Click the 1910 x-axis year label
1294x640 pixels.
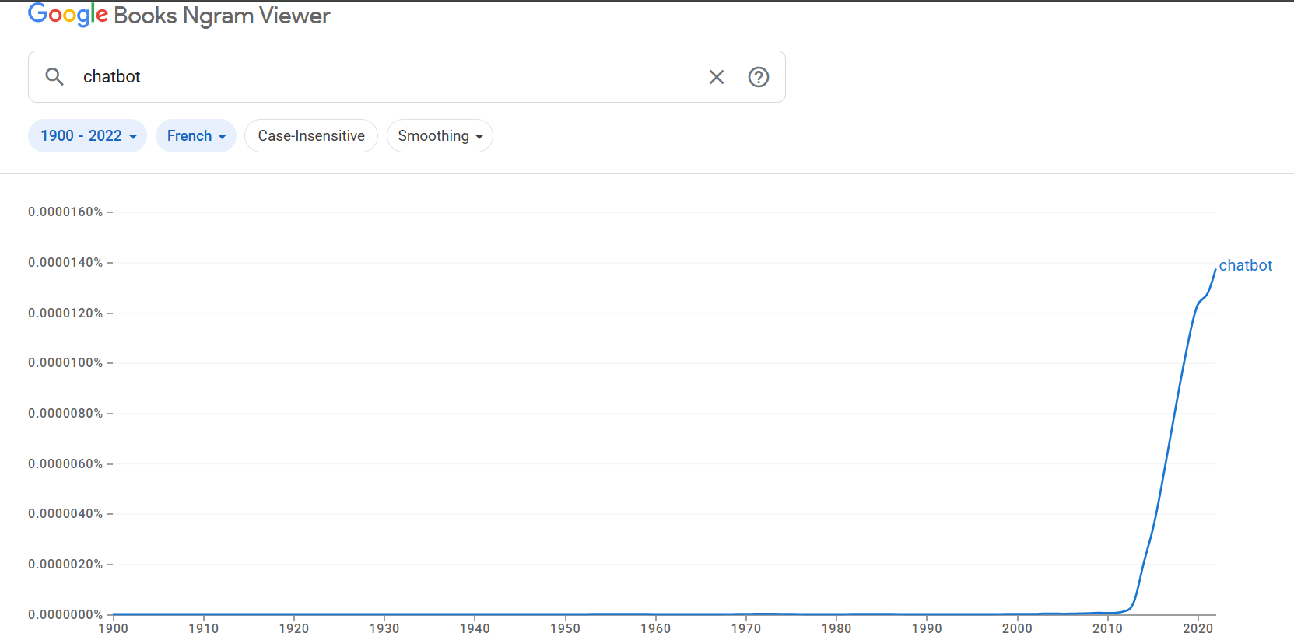point(204,628)
